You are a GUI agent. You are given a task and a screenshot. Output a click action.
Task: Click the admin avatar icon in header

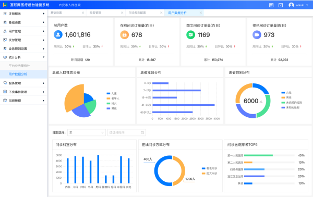coord(291,5)
